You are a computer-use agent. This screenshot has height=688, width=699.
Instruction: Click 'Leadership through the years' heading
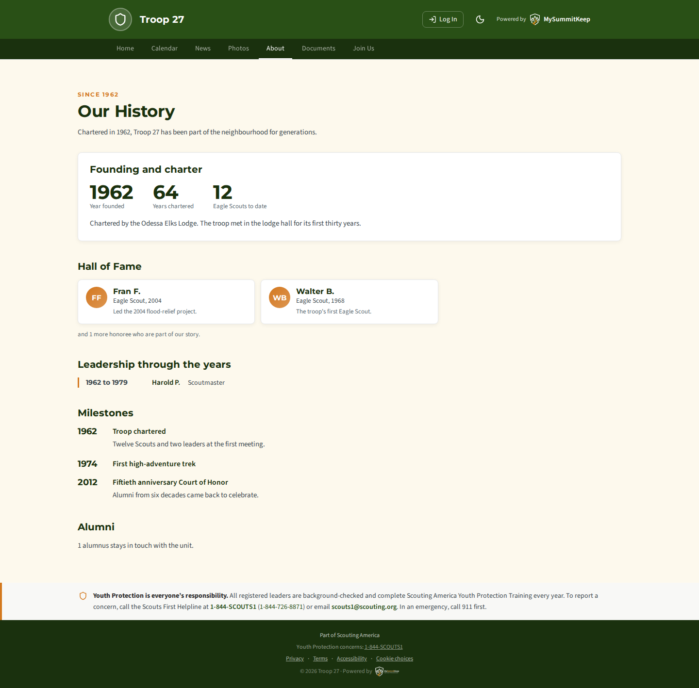154,364
